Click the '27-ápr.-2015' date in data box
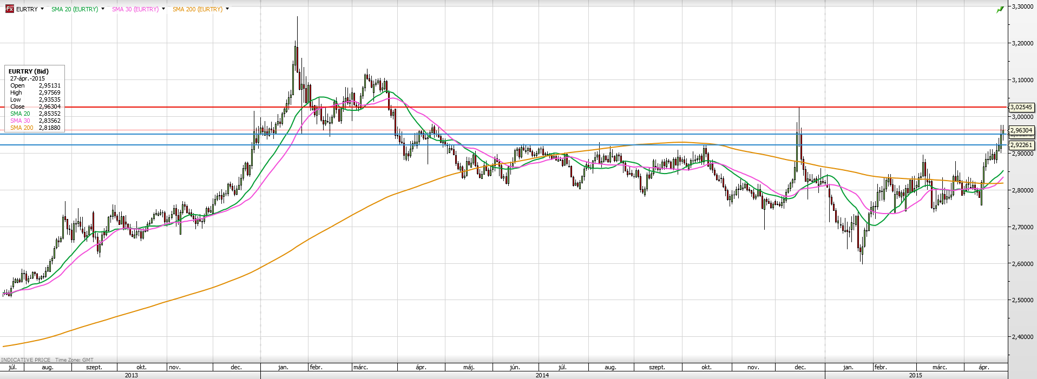This screenshot has height=379, width=1037. (28, 78)
